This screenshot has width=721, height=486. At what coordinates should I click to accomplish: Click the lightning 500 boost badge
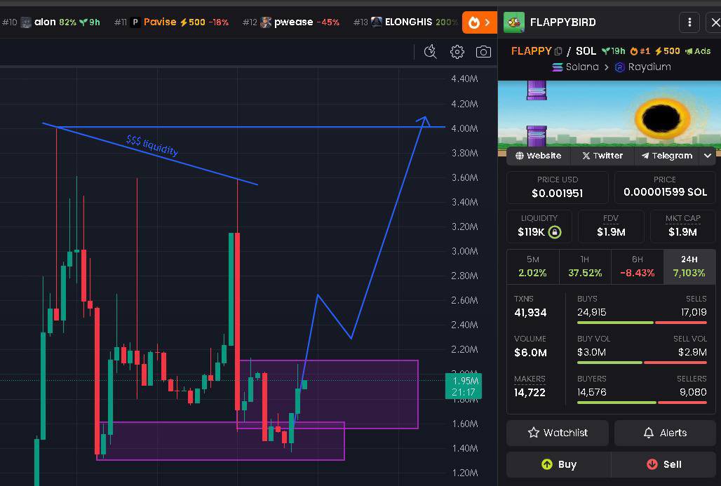pyautogui.click(x=667, y=51)
